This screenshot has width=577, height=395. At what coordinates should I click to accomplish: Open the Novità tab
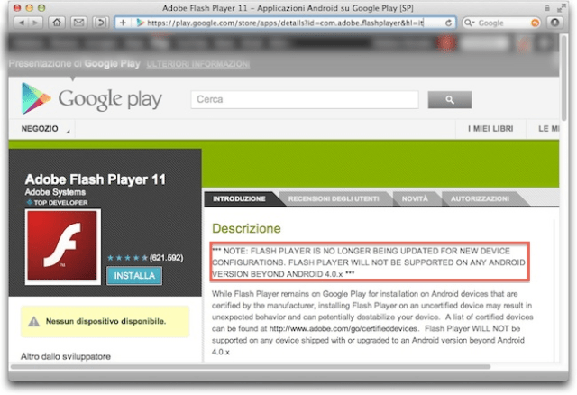415,198
